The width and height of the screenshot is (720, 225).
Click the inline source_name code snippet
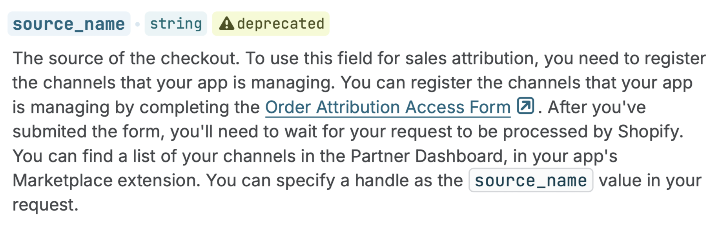pos(530,180)
